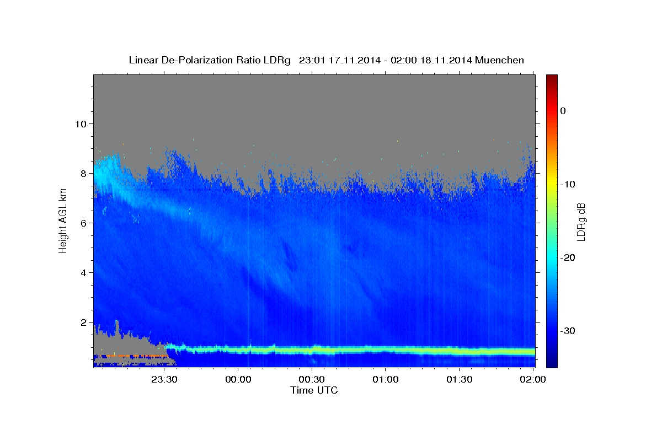This screenshot has height=441, width=662.
Task: Click the 00:00 time axis tick label
Action: click(x=238, y=379)
